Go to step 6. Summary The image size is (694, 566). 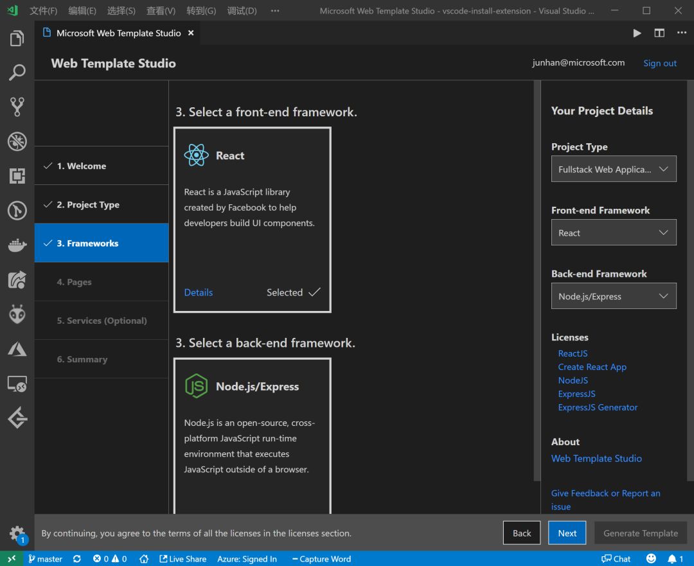(x=102, y=359)
